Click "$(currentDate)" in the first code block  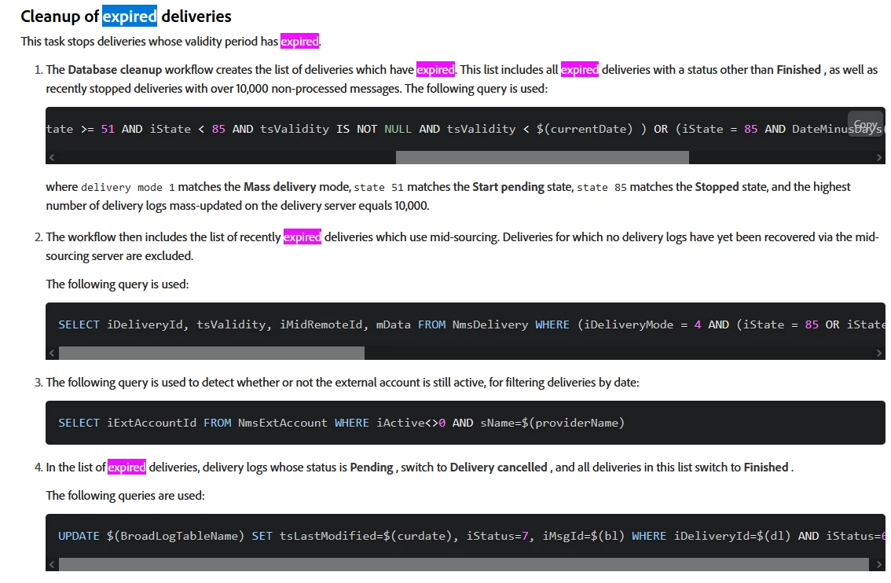[x=584, y=129]
